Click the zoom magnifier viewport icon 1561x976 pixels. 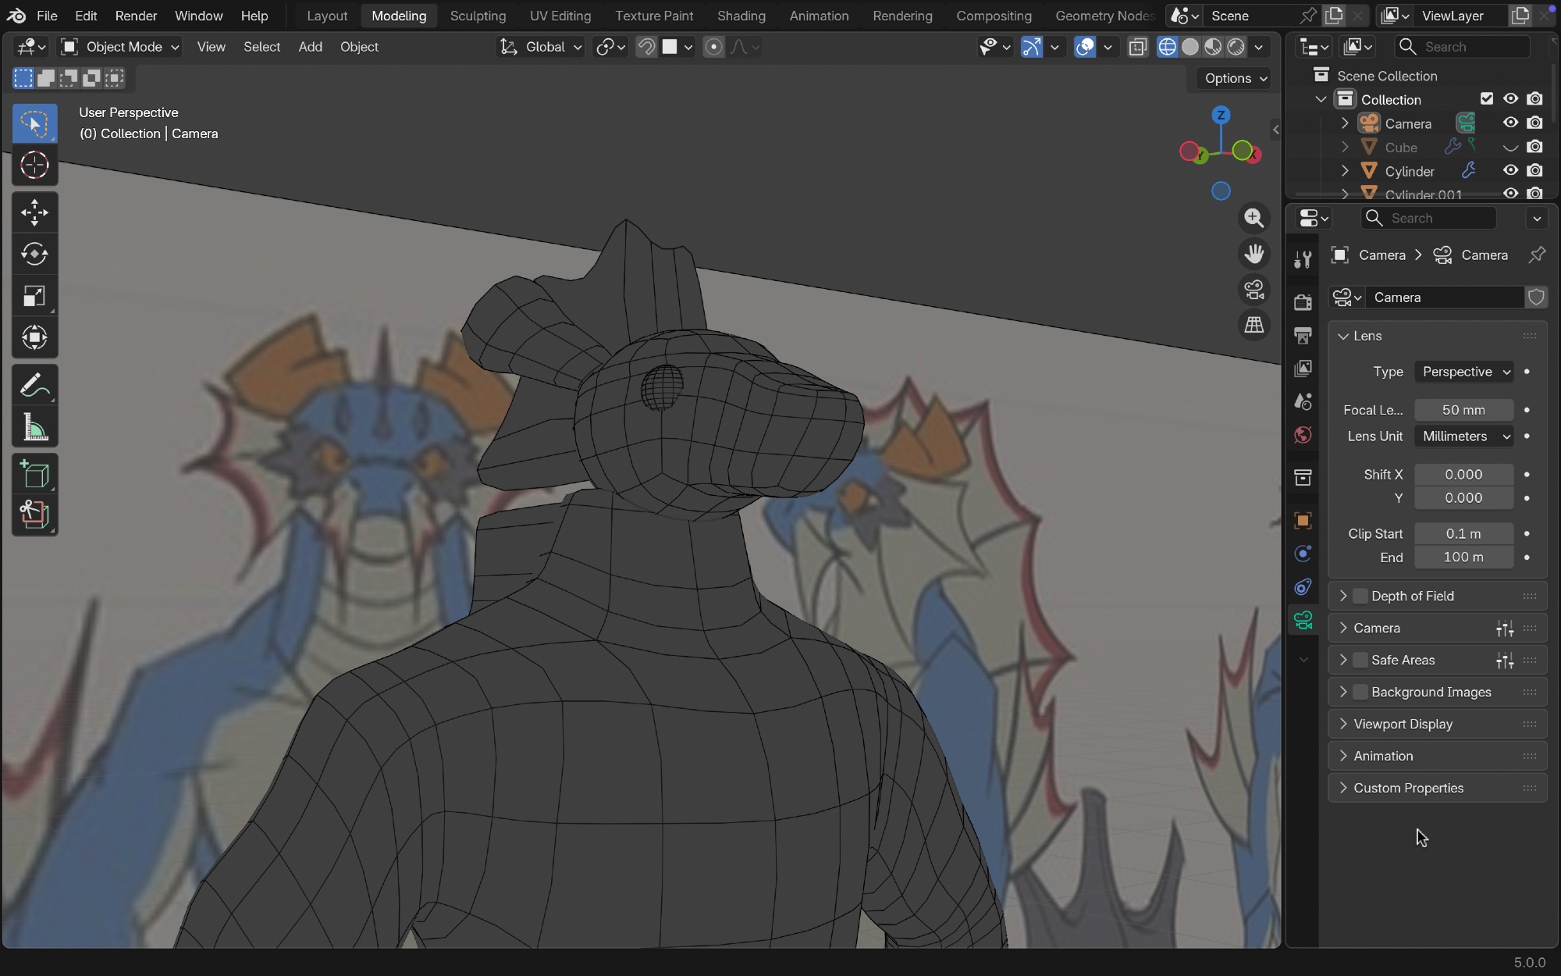[x=1254, y=218]
